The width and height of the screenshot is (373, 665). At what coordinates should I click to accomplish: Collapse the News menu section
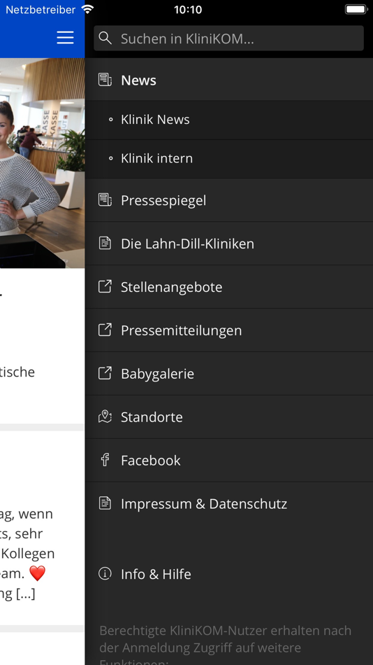click(x=228, y=80)
